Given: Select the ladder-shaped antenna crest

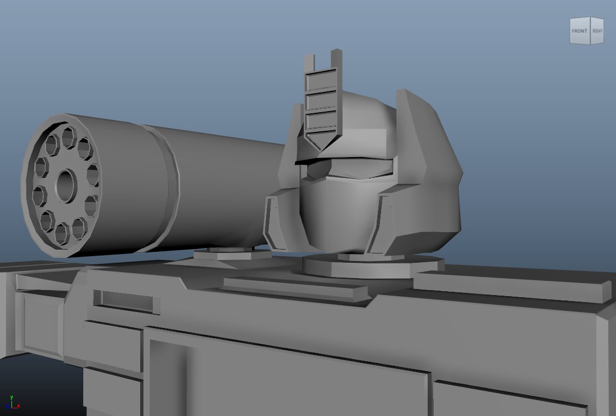Looking at the screenshot, I should click(x=322, y=100).
